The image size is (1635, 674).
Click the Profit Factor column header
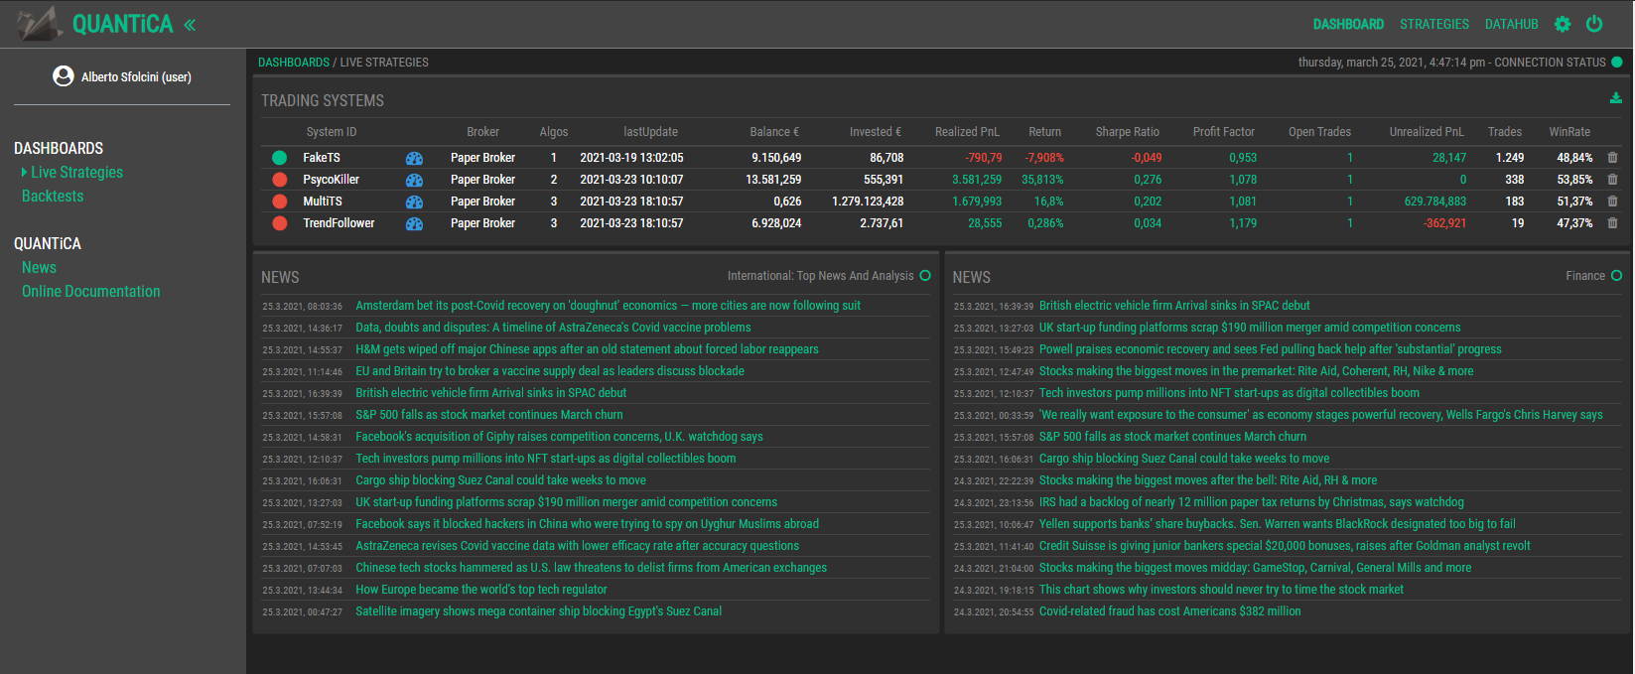(x=1224, y=132)
